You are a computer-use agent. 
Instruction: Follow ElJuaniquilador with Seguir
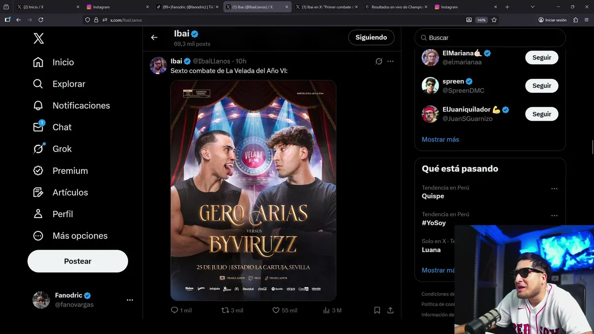click(542, 114)
